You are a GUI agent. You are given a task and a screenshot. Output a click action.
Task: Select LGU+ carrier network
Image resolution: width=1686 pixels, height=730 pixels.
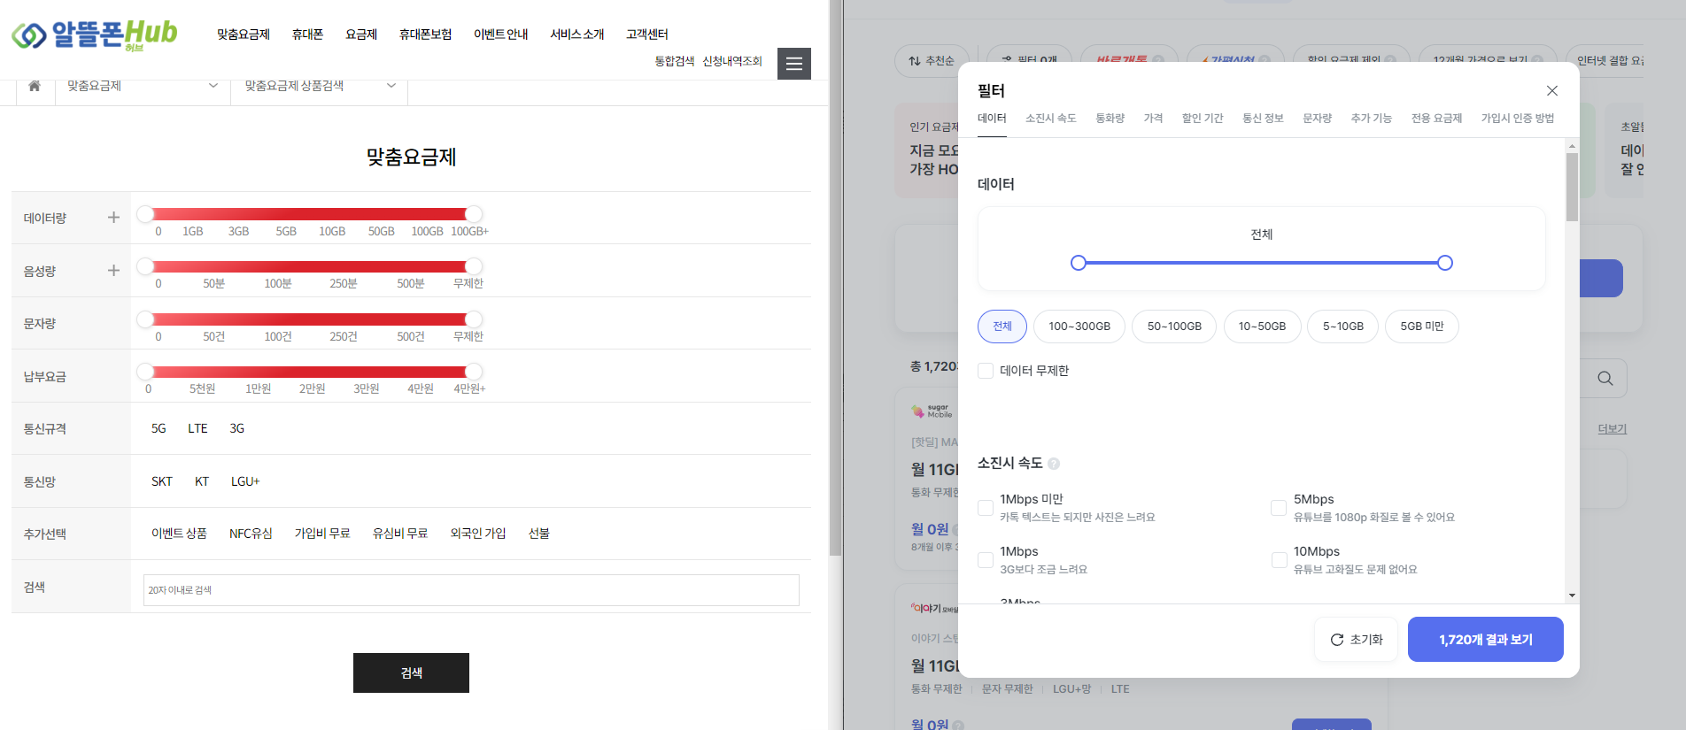point(245,481)
